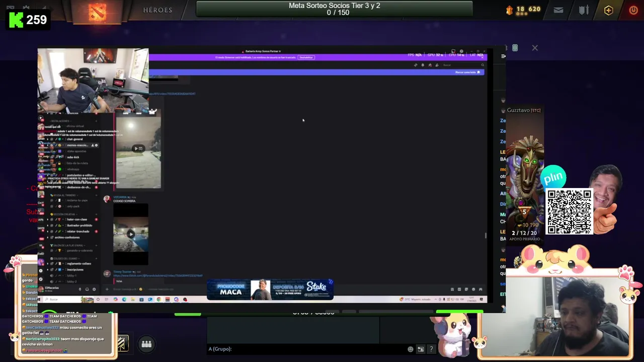
Task: Open the HÉROES tab in Dota
Action: (x=157, y=10)
